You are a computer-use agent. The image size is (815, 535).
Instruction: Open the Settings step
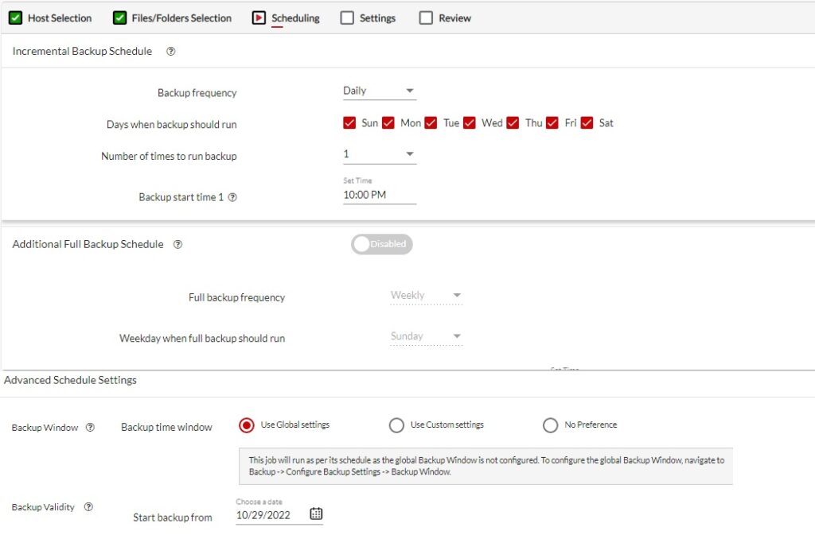[x=377, y=18]
